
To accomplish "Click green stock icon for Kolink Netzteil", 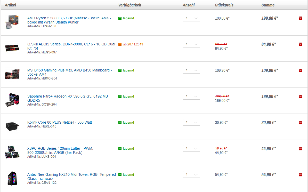I will point(120,122).
